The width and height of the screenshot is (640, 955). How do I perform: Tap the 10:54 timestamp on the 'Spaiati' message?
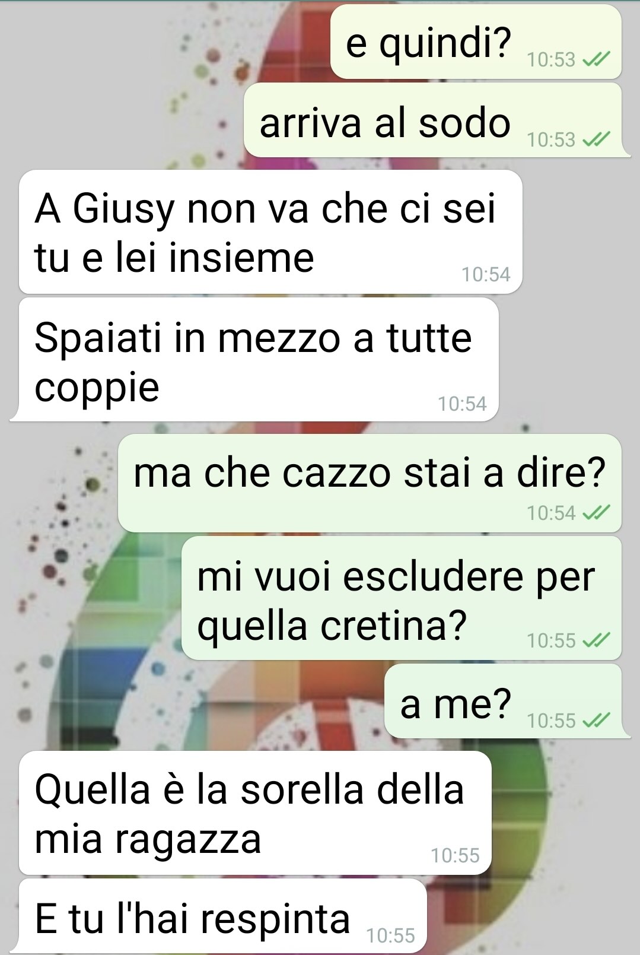coord(462,404)
